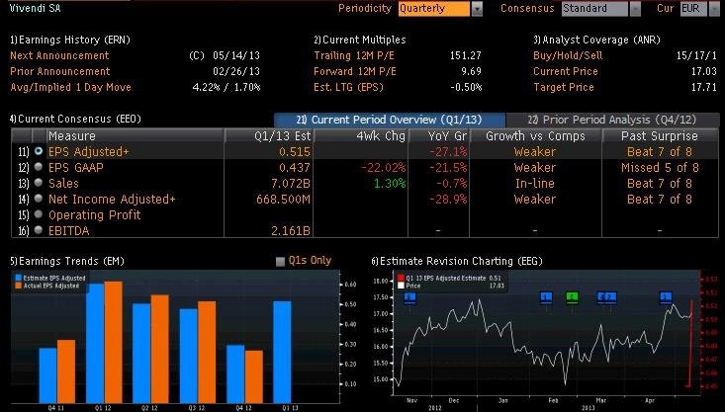The width and height of the screenshot is (725, 412).
Task: Select the EPS GAAP radio button
Action: click(39, 167)
